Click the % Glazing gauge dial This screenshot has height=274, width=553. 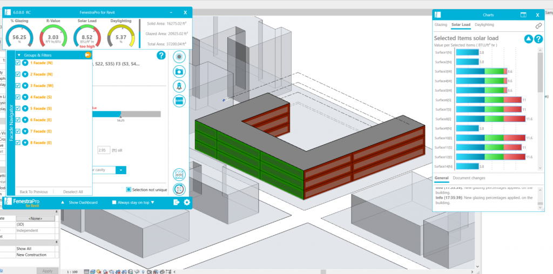pyautogui.click(x=19, y=37)
